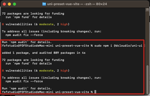Screen dimensions: 150x96
Task: Click the last 'fofstudio@FOFStudiodeMac-mini' prompt text
Action: (28, 92)
